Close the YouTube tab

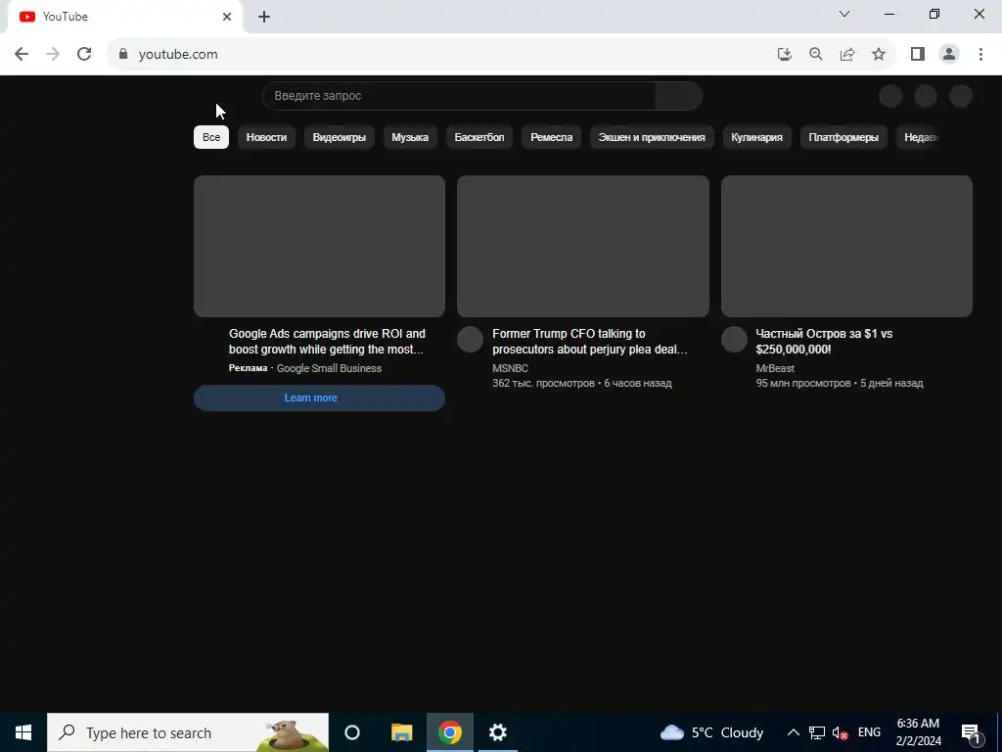pyautogui.click(x=227, y=17)
